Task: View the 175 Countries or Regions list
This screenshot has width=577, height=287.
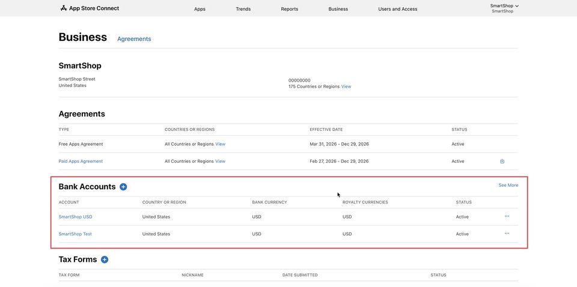Action: (x=346, y=86)
